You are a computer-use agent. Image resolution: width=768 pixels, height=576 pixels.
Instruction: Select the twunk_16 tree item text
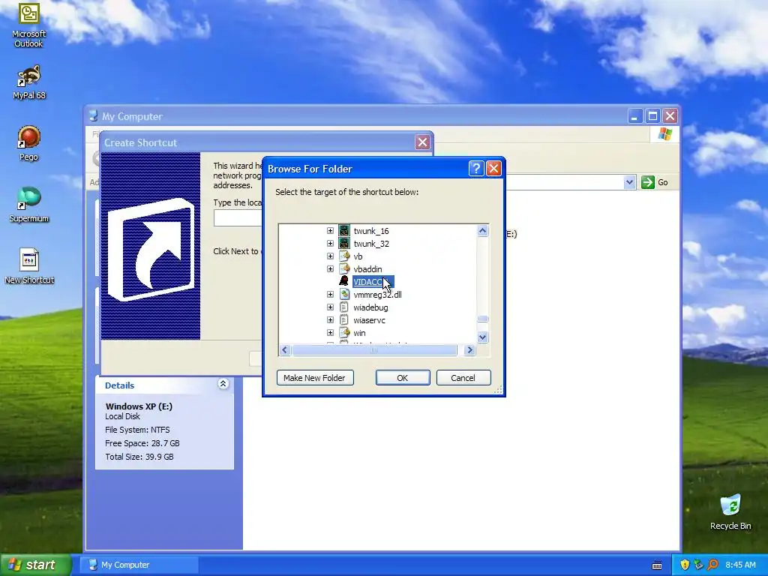pos(371,231)
